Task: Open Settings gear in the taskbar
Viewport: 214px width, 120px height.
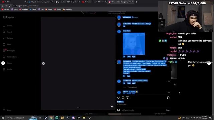Action: (90, 118)
